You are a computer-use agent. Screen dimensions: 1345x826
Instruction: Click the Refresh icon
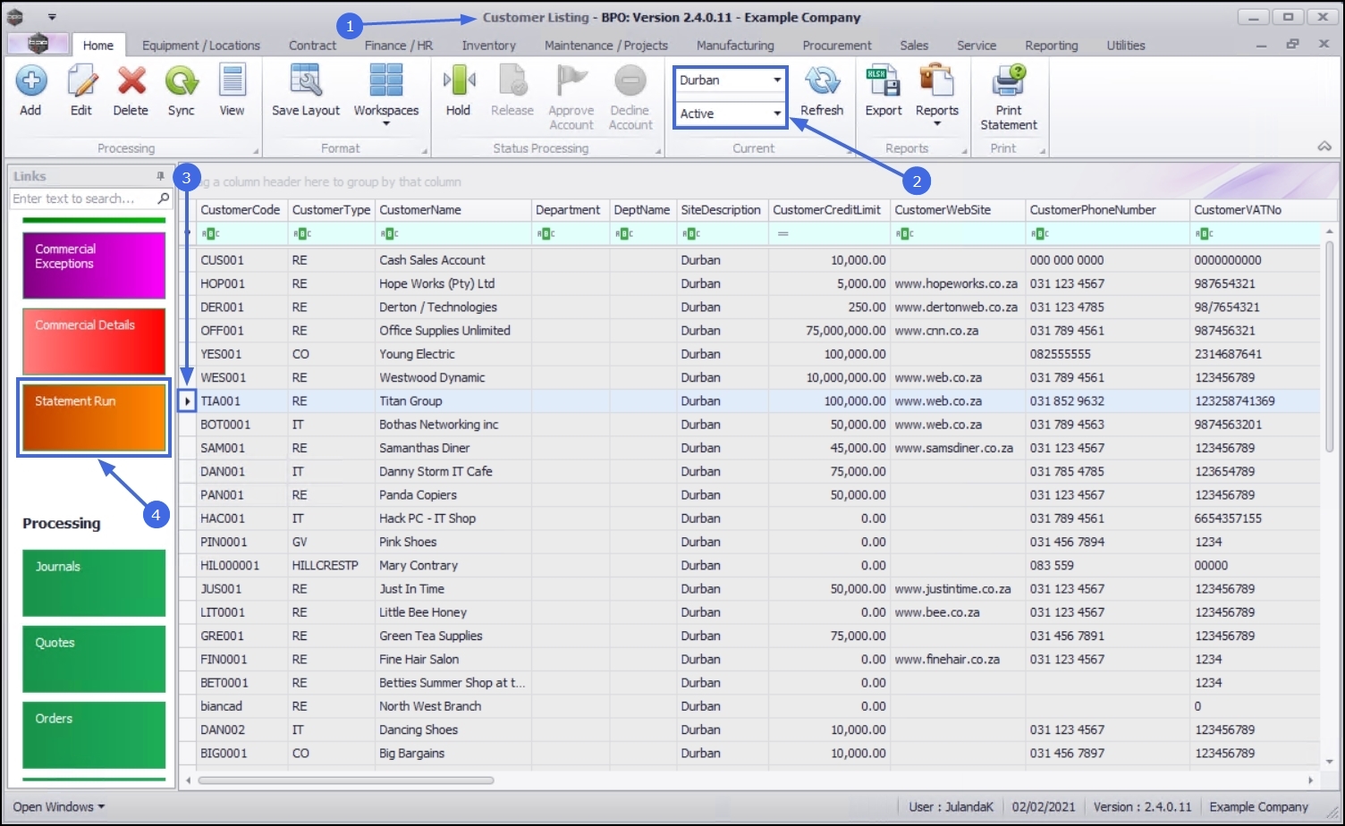tap(822, 80)
